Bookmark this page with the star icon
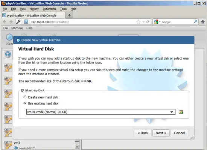207x150 pixels. coord(139,22)
